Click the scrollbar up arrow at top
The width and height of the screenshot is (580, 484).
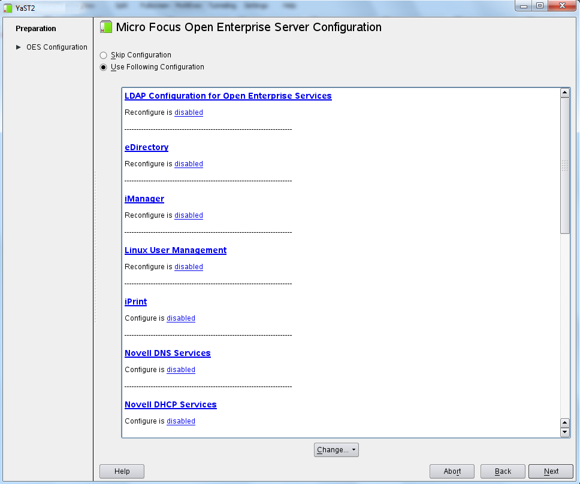pos(565,93)
